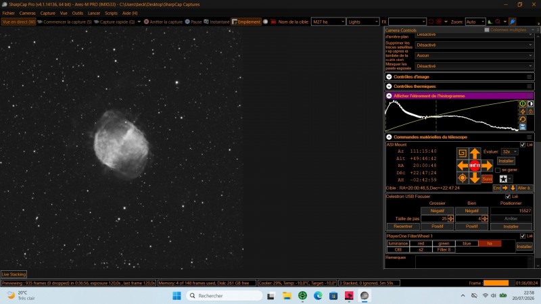Click the lock icon by the histogram

pos(531,111)
